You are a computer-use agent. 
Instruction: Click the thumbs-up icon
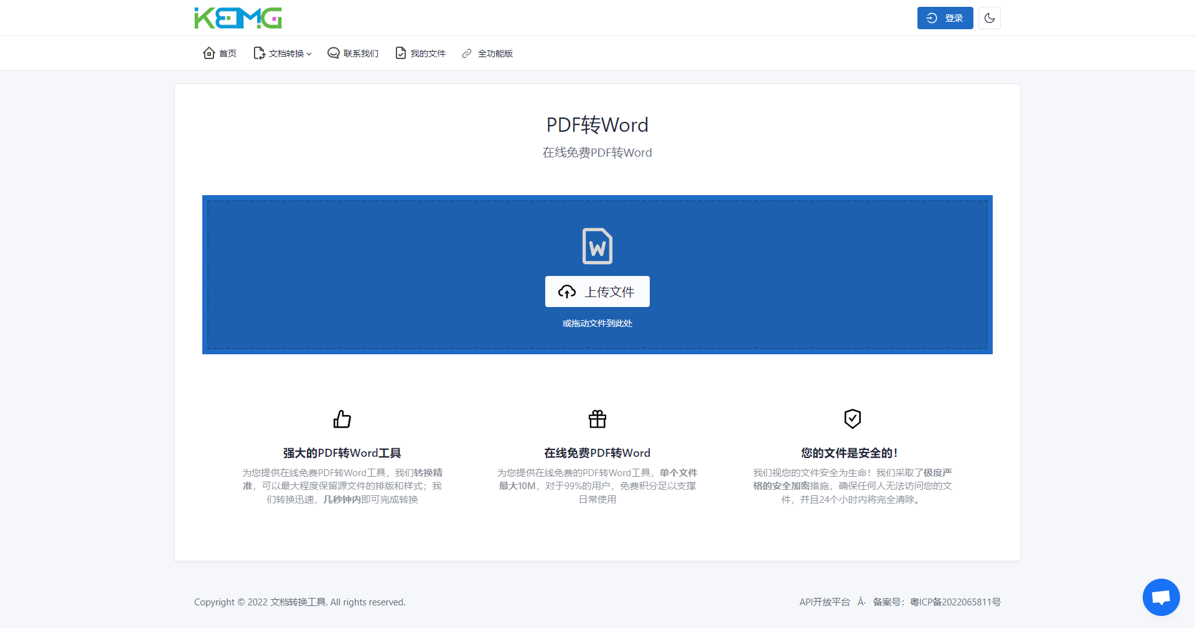(x=342, y=419)
